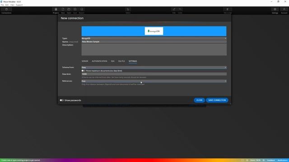
Task: Click the status bar get-started message
Action: point(21,160)
